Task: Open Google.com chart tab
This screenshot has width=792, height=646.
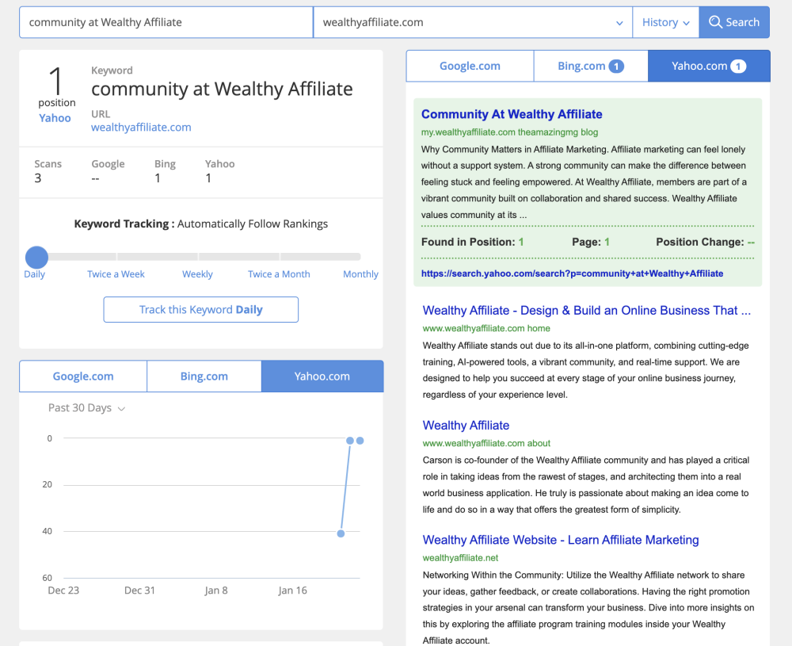Action: (x=83, y=376)
